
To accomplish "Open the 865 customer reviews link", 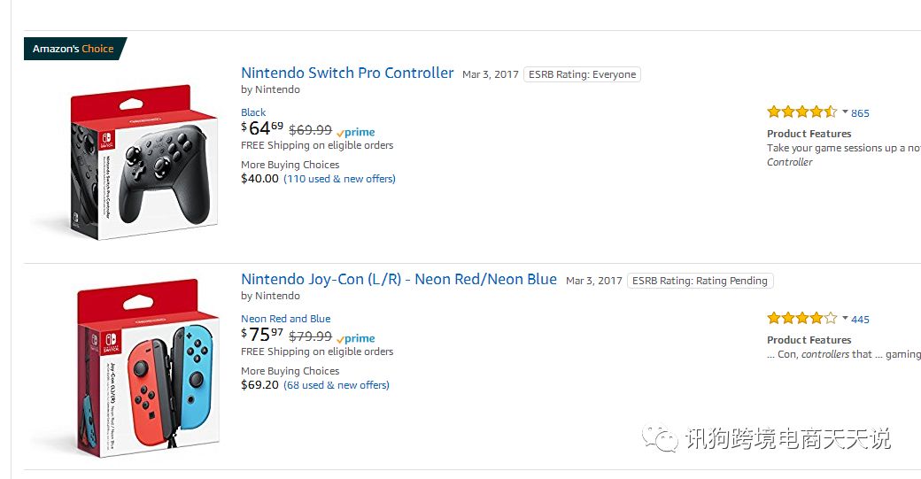I will [x=860, y=113].
